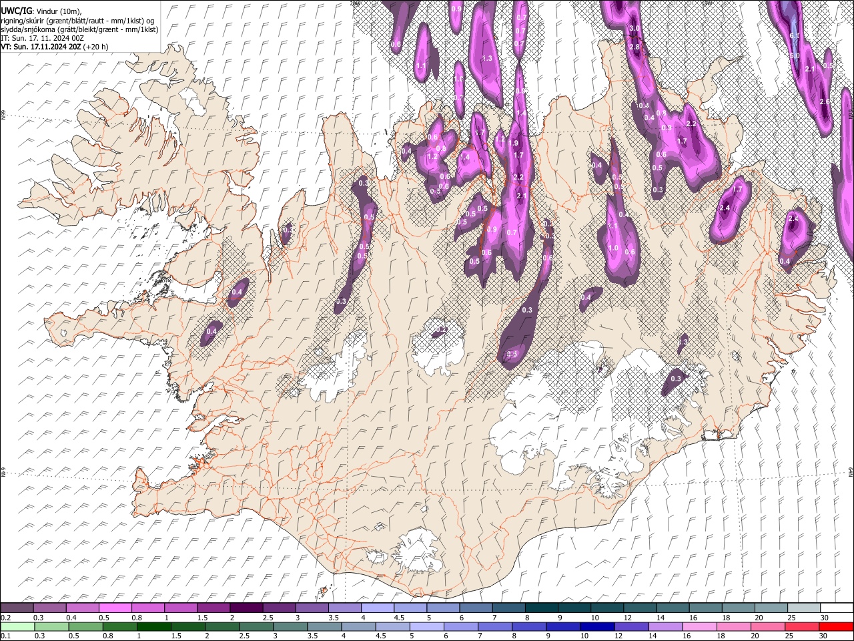Select the magenta-purple swatch between 1.5 and 2
Viewport: 854px width, 641px height.
pos(213,608)
